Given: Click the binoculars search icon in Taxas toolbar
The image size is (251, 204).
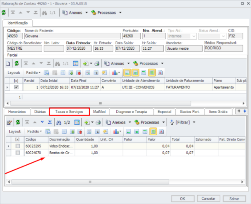Looking at the screenshot, I should coord(59,122).
